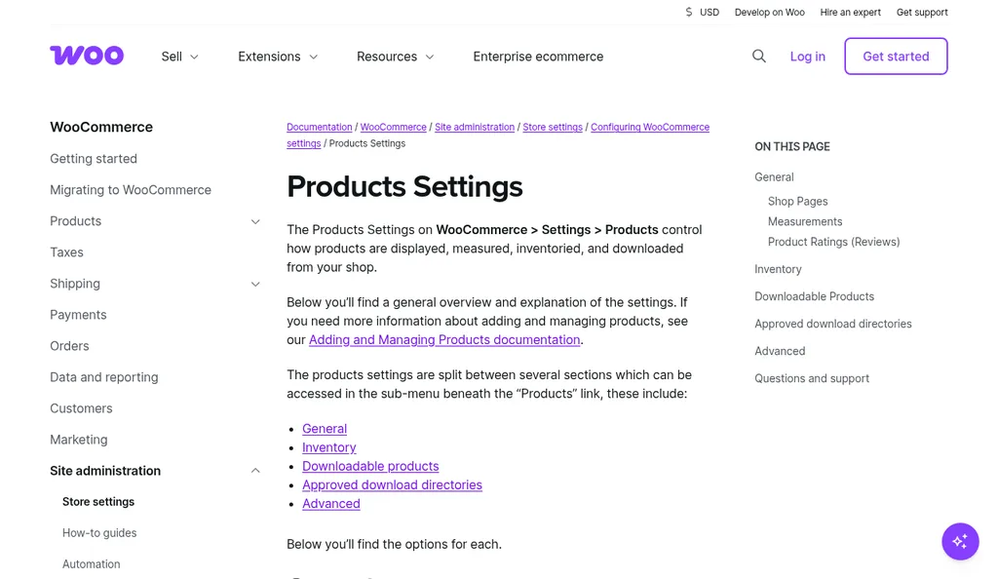The width and height of the screenshot is (998, 579).
Task: Open Marketing in sidebar
Action: pyautogui.click(x=79, y=439)
